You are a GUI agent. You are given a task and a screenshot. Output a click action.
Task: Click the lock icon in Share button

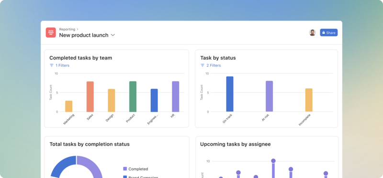pyautogui.click(x=324, y=32)
